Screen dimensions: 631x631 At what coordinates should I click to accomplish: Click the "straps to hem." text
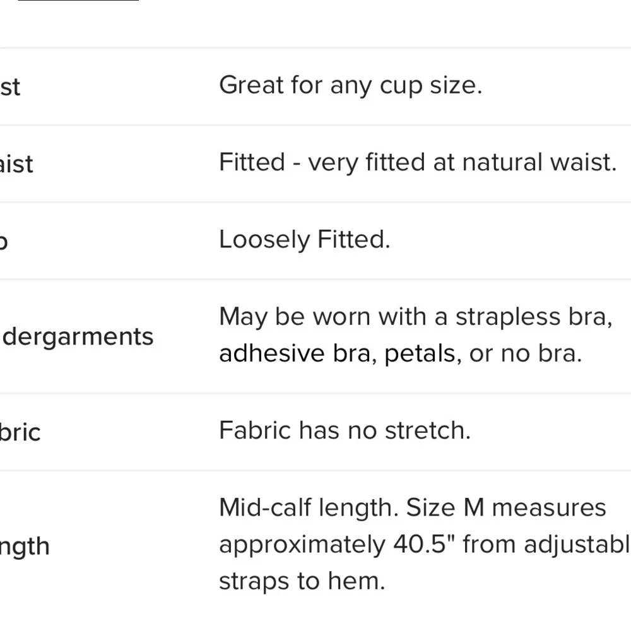[x=302, y=581]
